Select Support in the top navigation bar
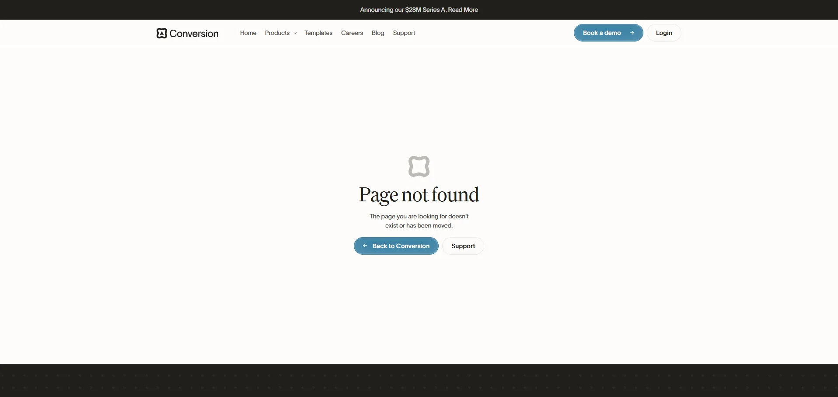 pyautogui.click(x=404, y=33)
